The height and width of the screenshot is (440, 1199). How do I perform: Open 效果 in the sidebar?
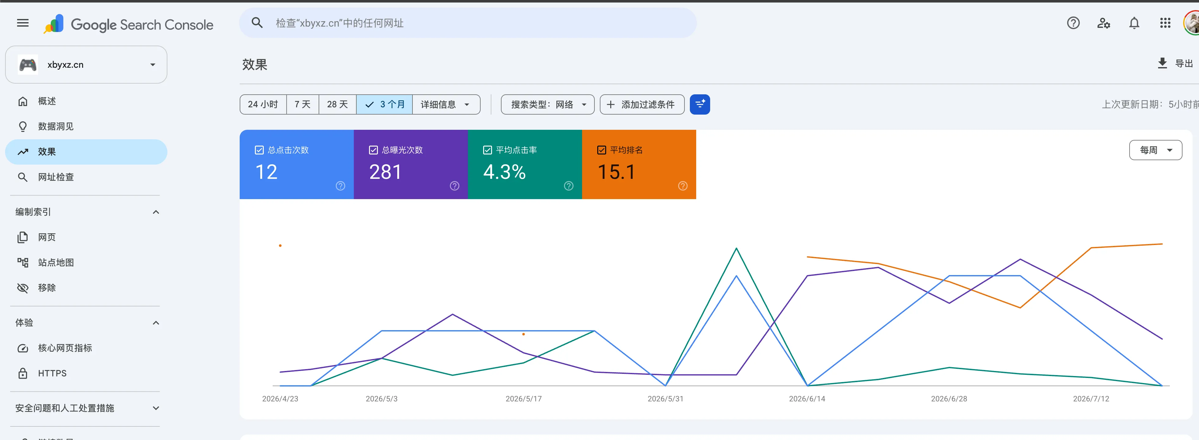point(86,152)
